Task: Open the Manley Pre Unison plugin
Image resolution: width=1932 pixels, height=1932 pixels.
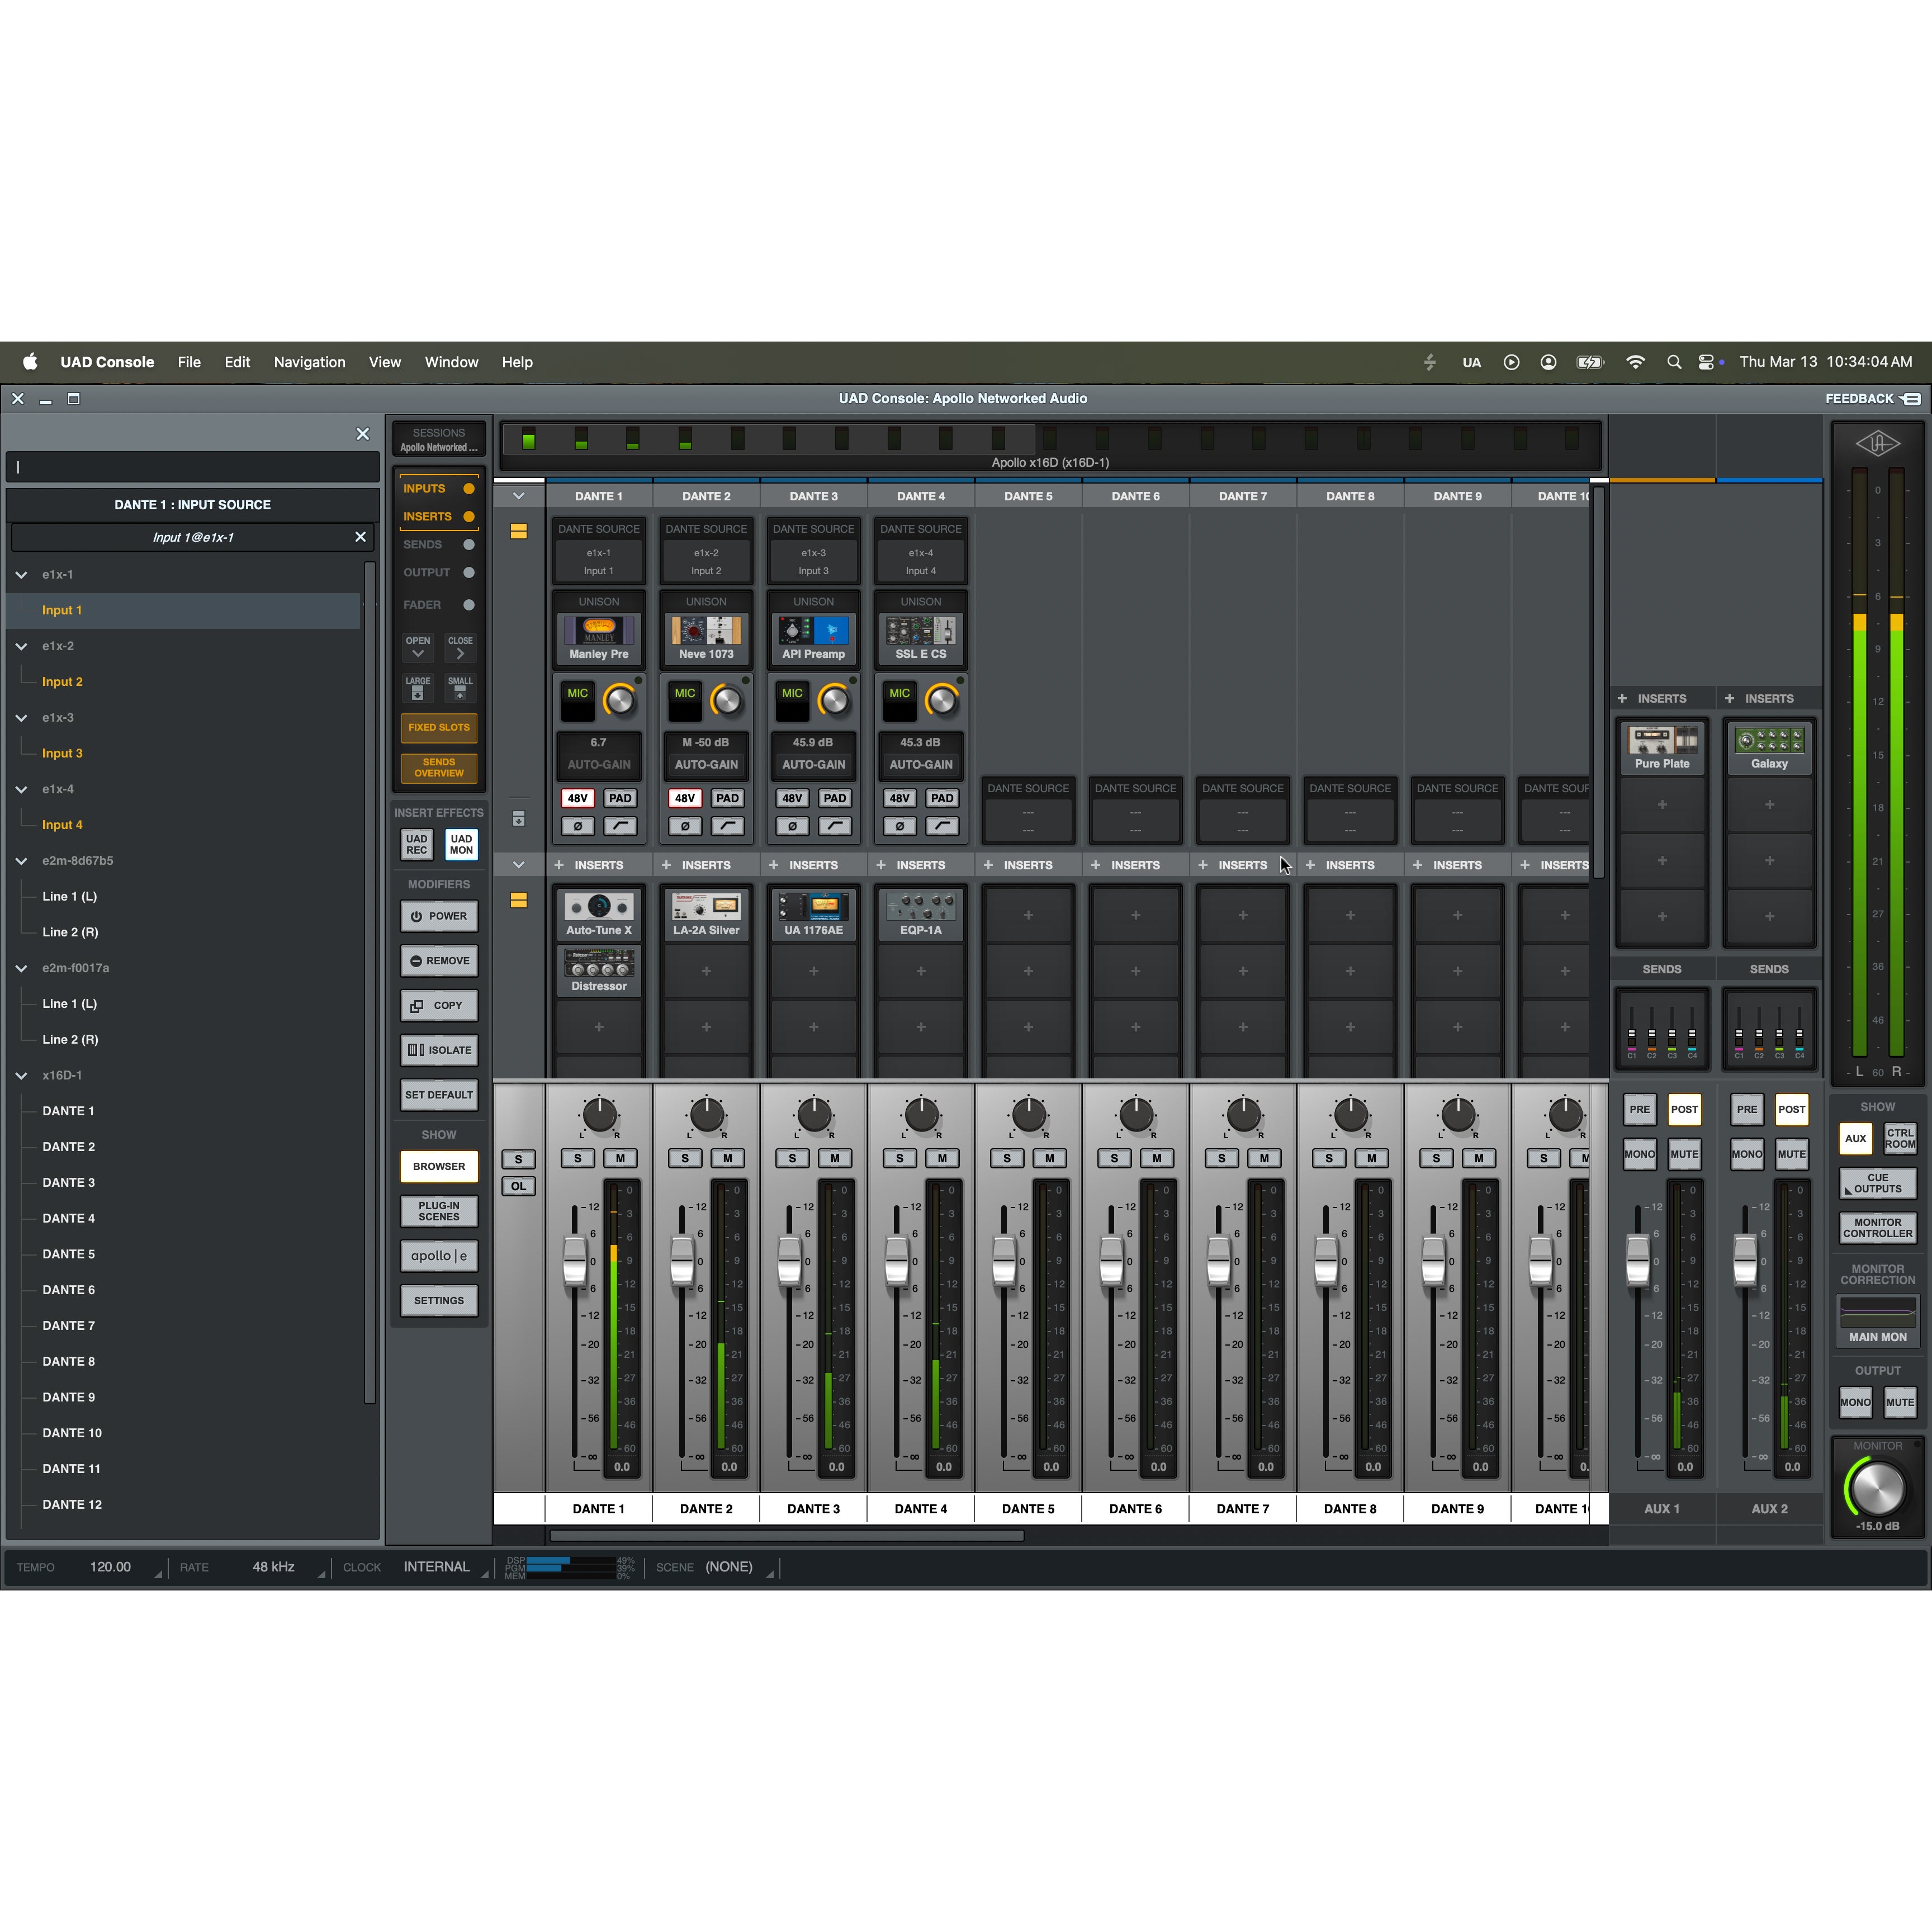Action: (599, 639)
